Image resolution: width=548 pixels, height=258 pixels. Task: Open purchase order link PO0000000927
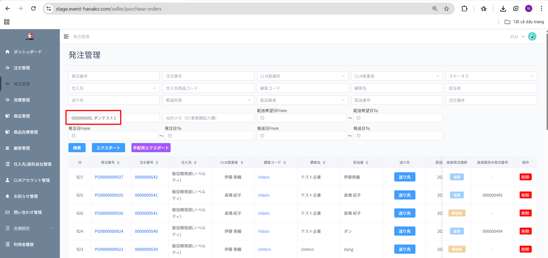109,177
